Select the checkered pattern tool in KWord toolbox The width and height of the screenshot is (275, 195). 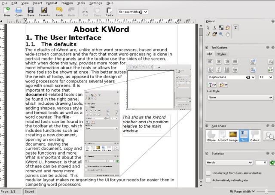point(221,28)
